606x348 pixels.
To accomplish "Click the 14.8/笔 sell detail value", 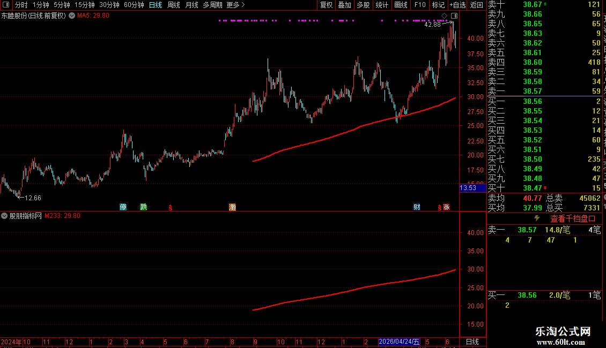I will click(x=557, y=230).
